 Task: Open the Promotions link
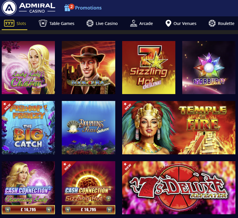tap(88, 8)
